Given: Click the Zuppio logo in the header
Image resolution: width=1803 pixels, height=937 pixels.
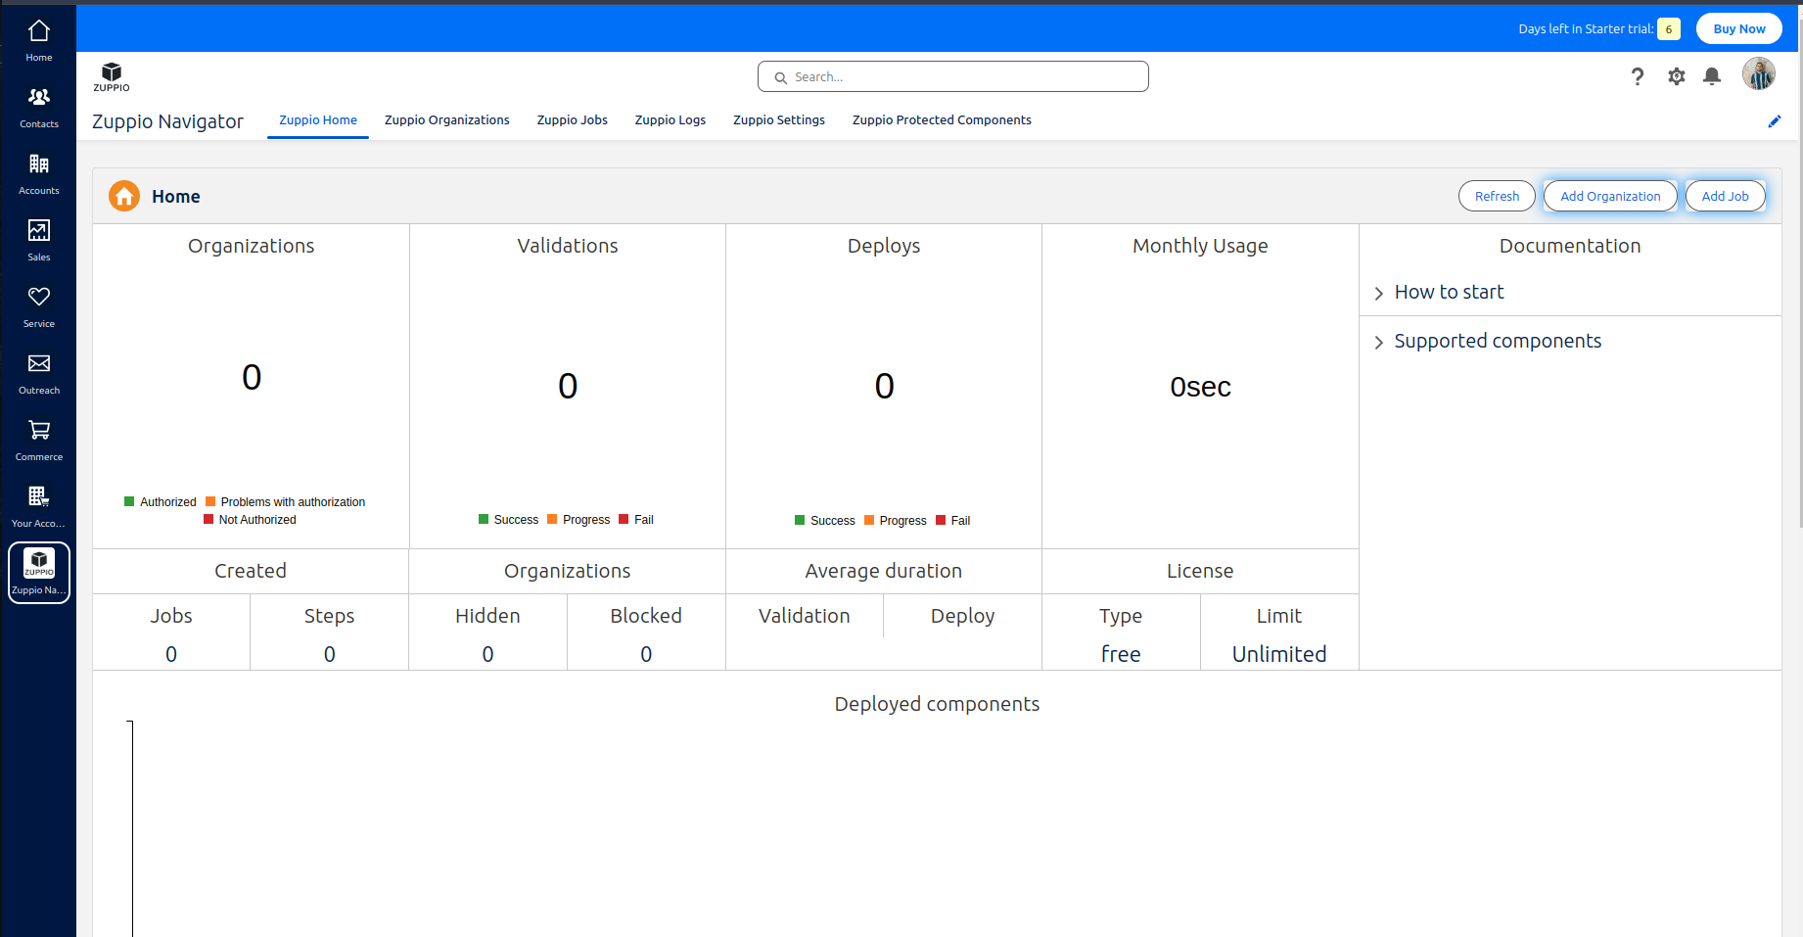Looking at the screenshot, I should click(x=112, y=76).
